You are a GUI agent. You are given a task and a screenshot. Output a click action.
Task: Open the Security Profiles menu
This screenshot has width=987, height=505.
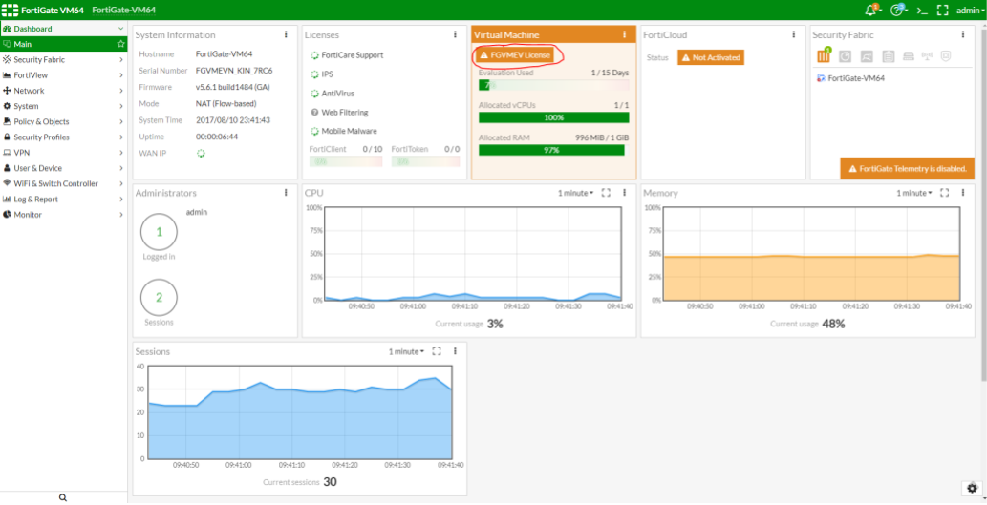coord(64,137)
